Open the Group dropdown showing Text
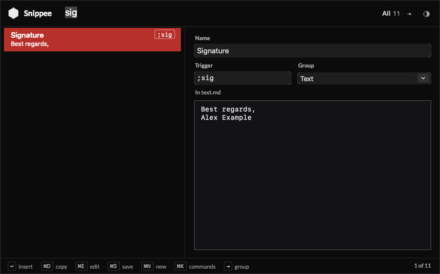The width and height of the screenshot is (440, 274). [x=364, y=78]
